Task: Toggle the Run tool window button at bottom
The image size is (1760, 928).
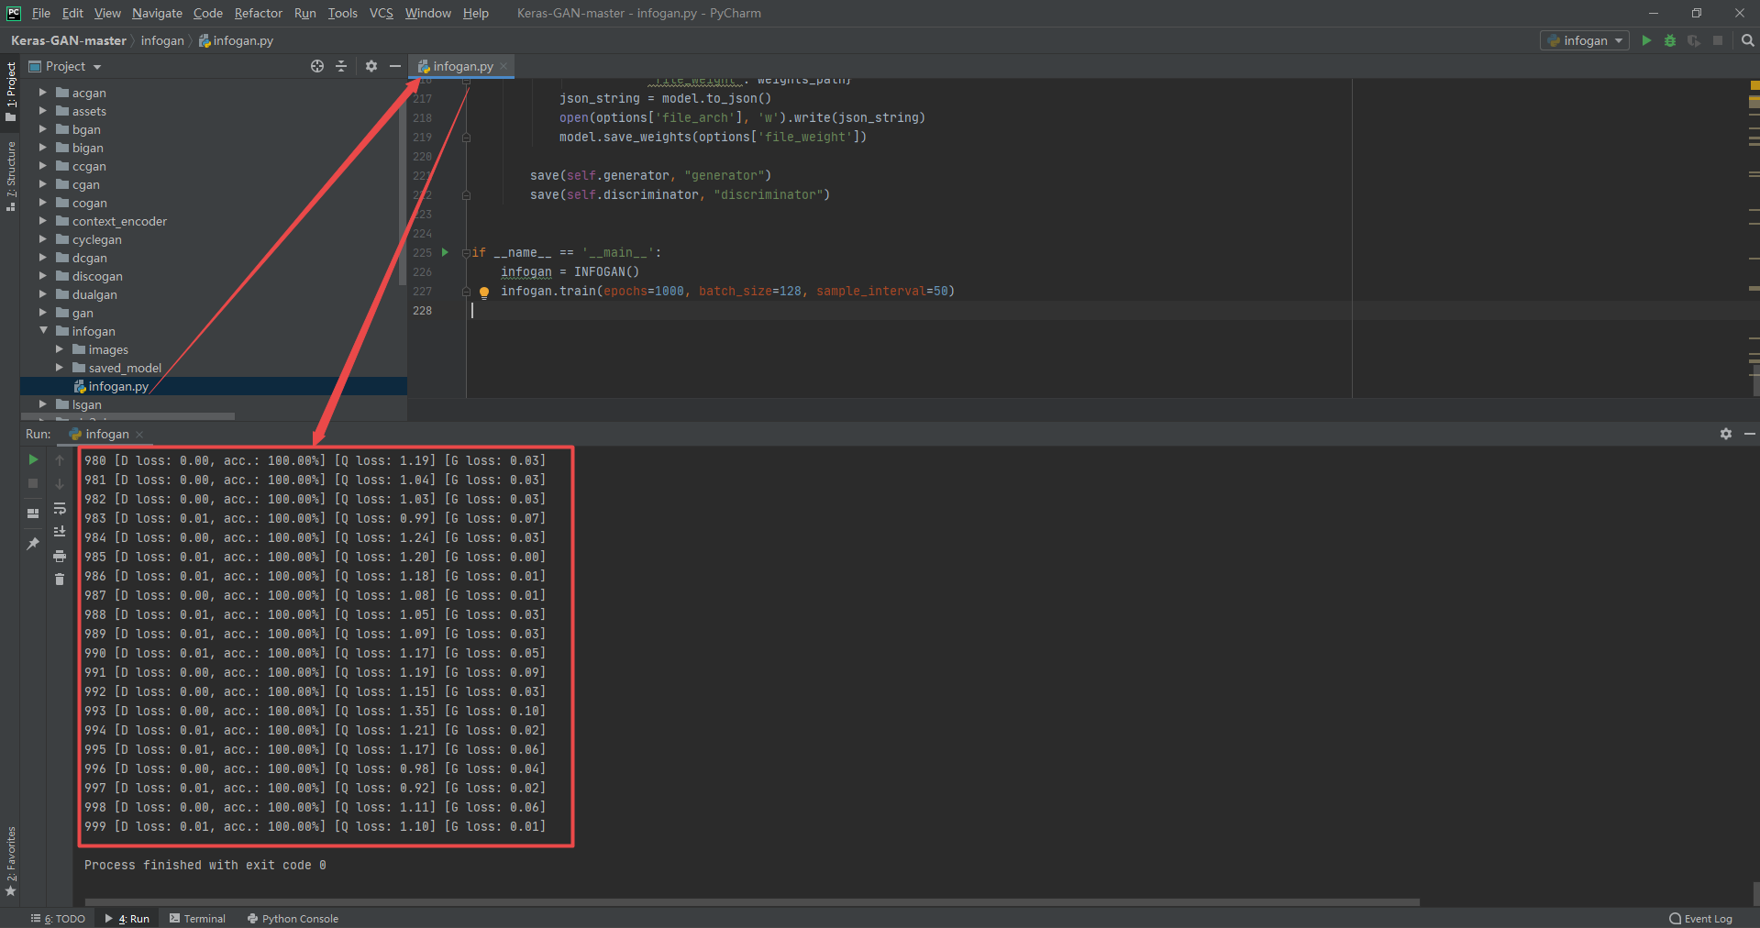Action: 127,919
